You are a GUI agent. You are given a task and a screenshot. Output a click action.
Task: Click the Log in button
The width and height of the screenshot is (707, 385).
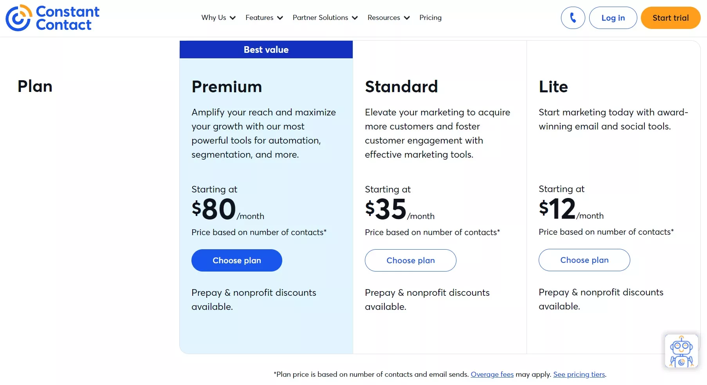(x=613, y=18)
